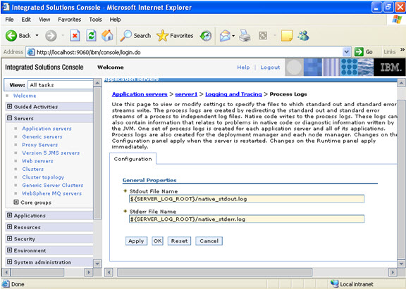The image size is (406, 289).
Task: Click the yellow note Discuss icon
Action: [x=287, y=36]
